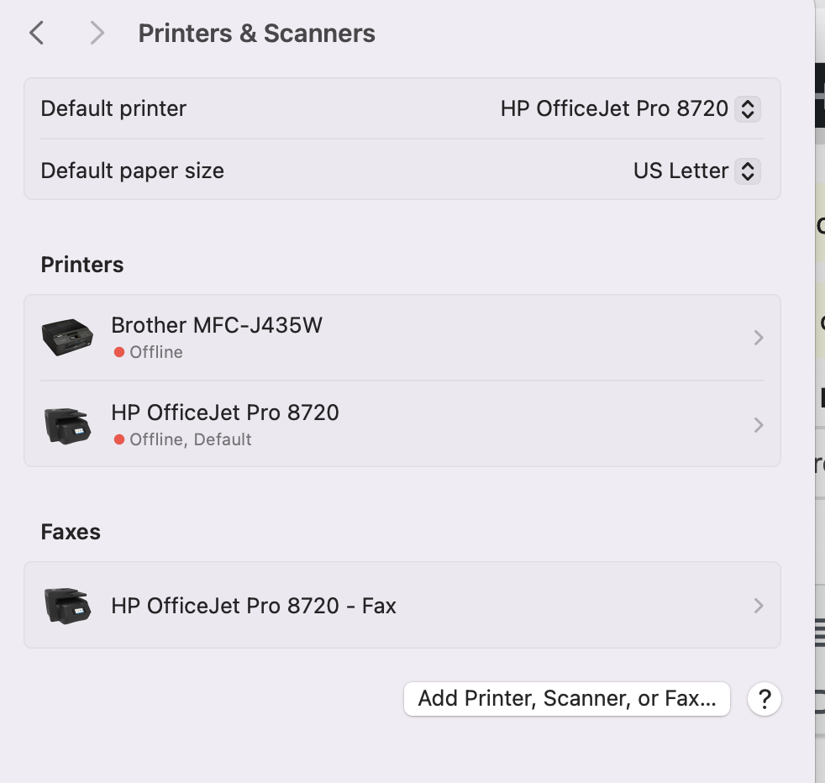Click the red status dot beside 'Offline, Default'
This screenshot has width=825, height=783.
[x=119, y=439]
